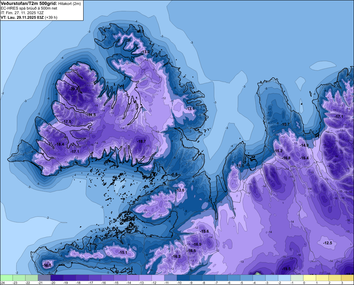Click the -14.9 temperature label

pos(304,145)
